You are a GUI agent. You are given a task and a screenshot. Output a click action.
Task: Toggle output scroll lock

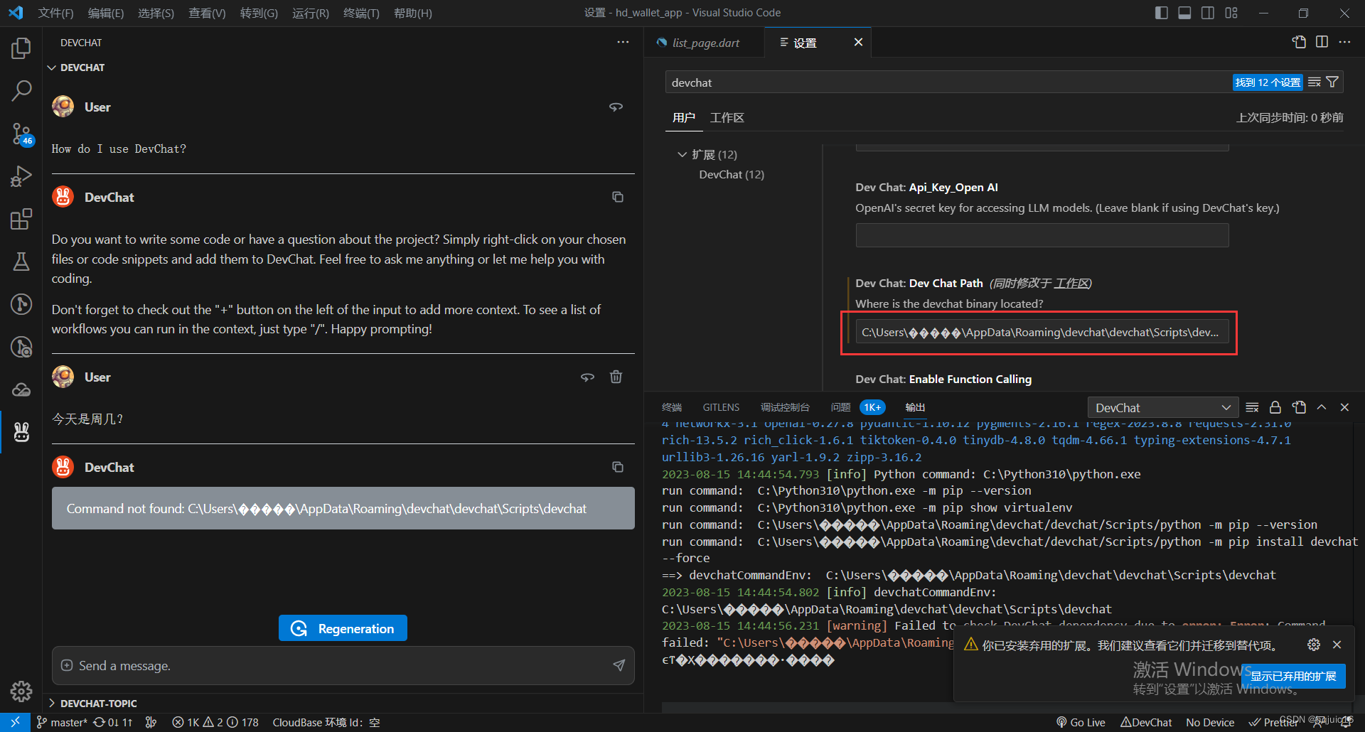pos(1275,407)
